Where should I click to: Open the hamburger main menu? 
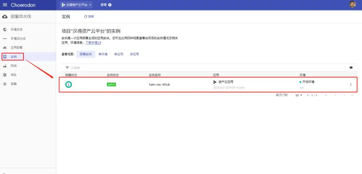5,5
